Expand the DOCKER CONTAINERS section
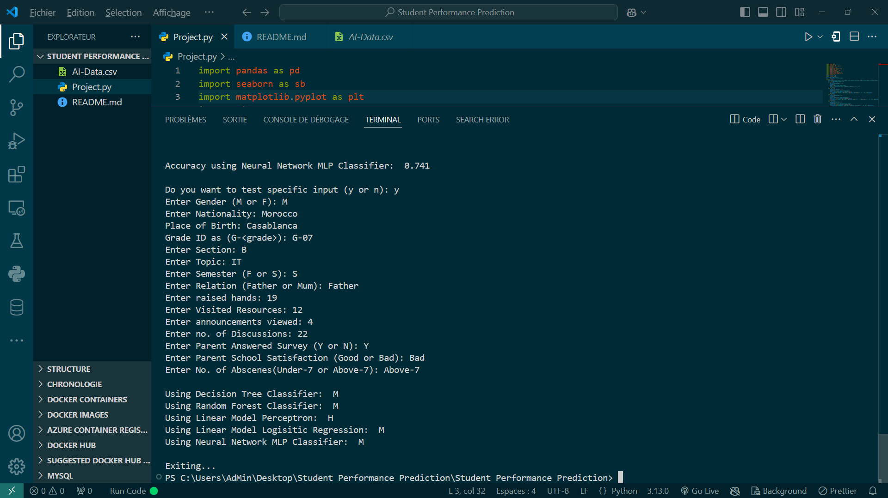 [92, 400]
